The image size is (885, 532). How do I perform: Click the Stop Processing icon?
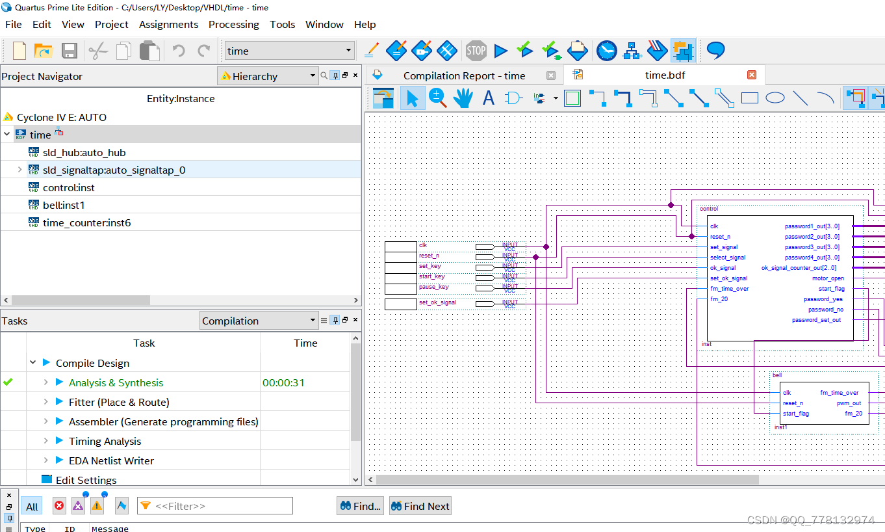[x=476, y=50]
